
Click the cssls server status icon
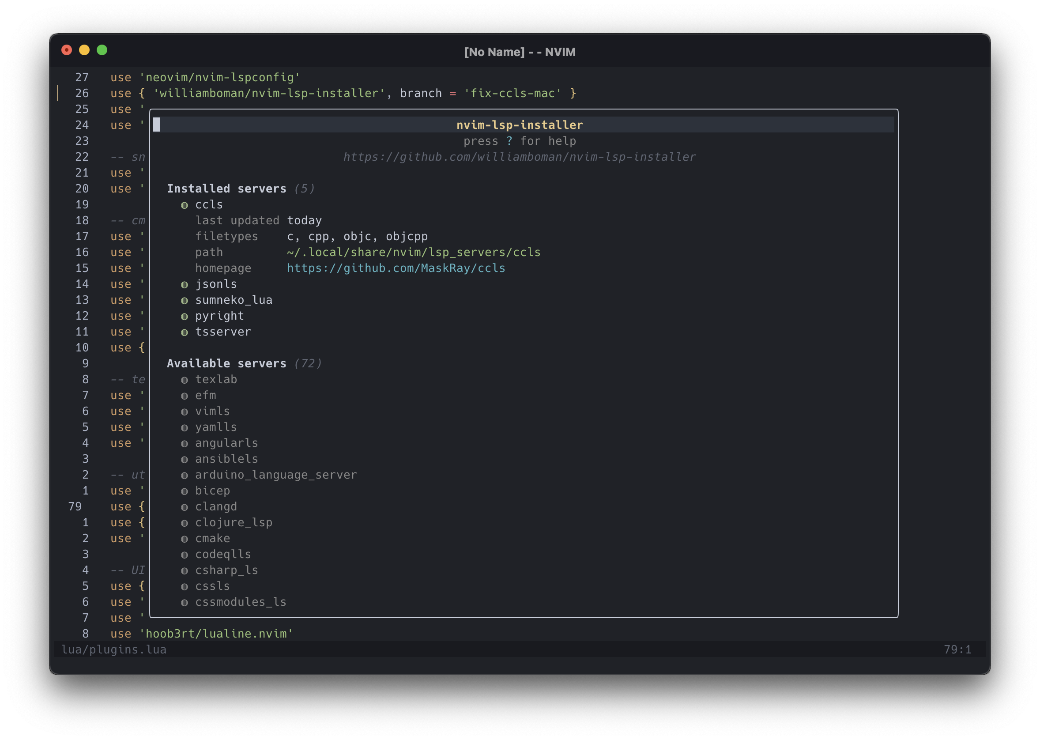click(184, 585)
